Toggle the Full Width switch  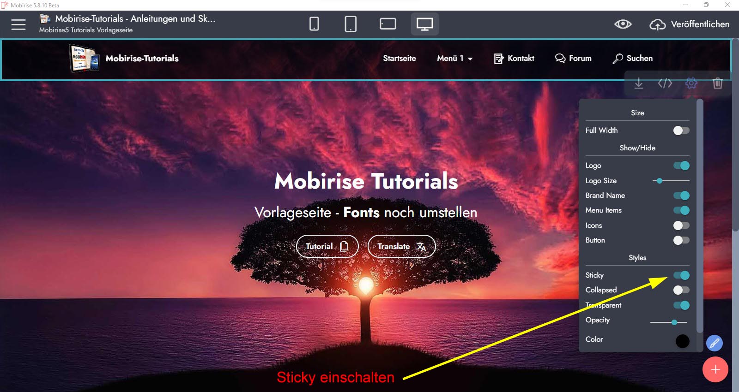(x=681, y=131)
